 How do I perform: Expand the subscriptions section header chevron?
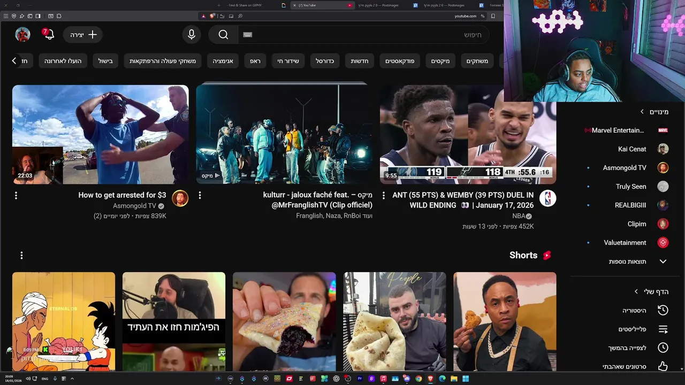tap(642, 112)
